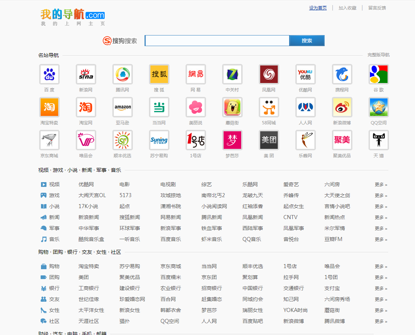Click the Zhongguancun (中关村) icon
The width and height of the screenshot is (415, 335).
point(232,74)
